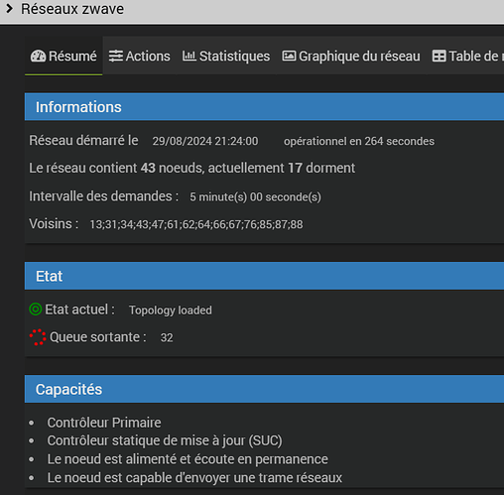Collapse the Réseaux zwave chevron
Image resolution: width=504 pixels, height=495 pixels.
pos(10,9)
